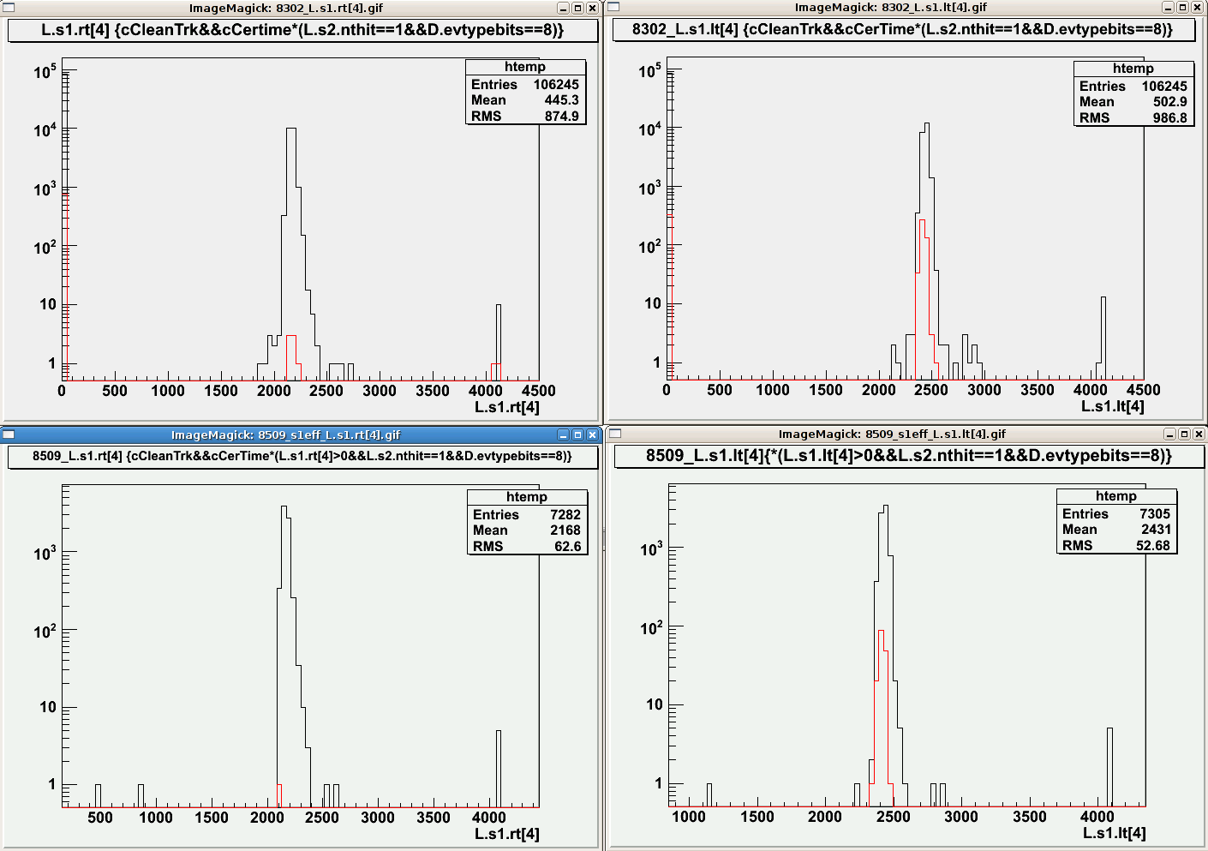Screen dimensions: 1208x851
Task: Close the 8302_L.s1.rt[4].gif window
Action: [x=592, y=8]
